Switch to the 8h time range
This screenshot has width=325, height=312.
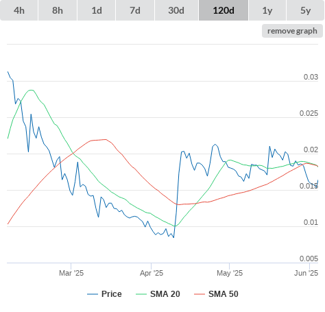click(x=58, y=10)
